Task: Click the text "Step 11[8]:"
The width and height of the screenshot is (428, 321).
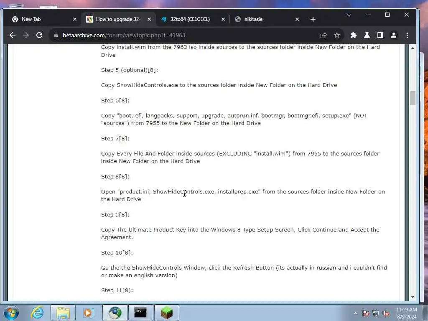Action: 117,290
